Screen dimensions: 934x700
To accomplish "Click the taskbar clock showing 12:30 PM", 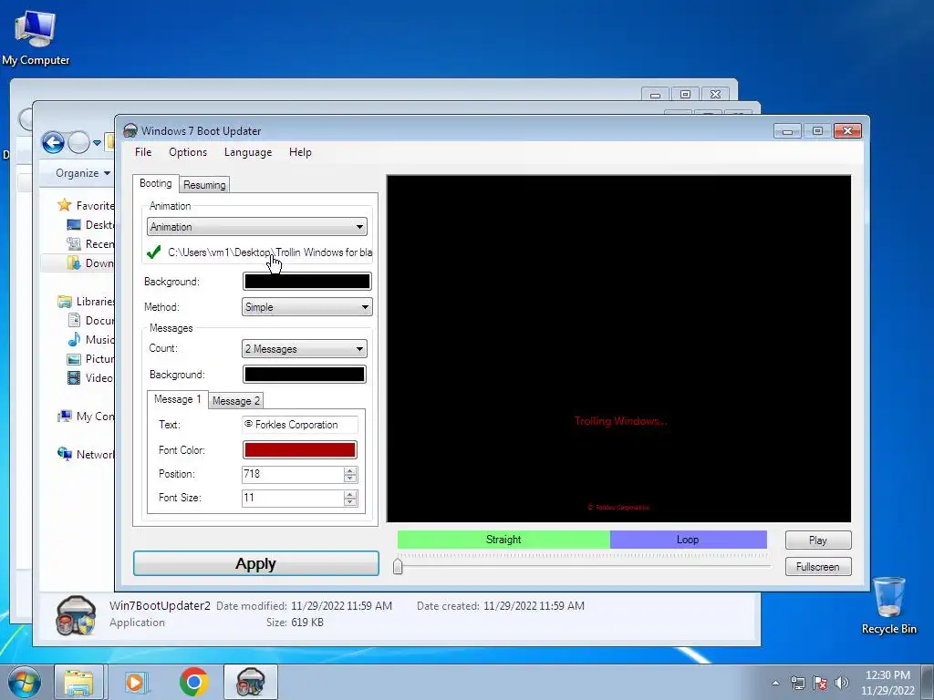I will 887,683.
